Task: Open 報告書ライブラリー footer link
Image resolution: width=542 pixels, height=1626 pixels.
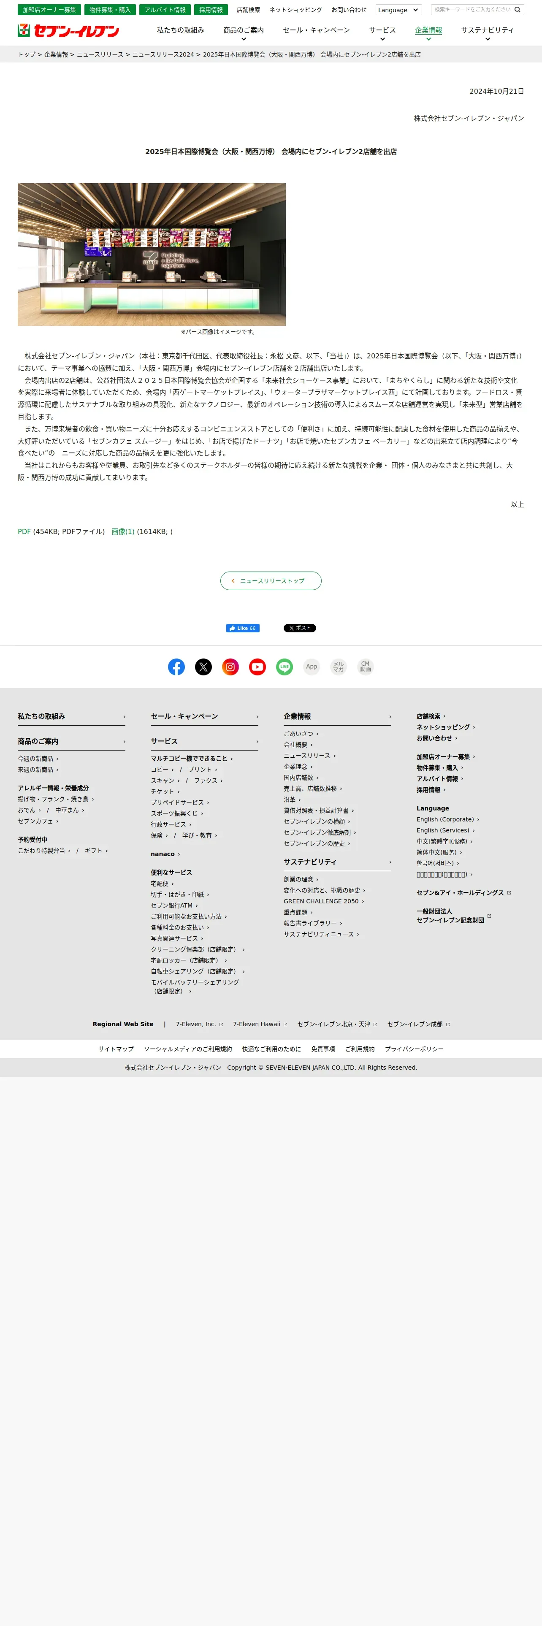Action: click(x=313, y=924)
